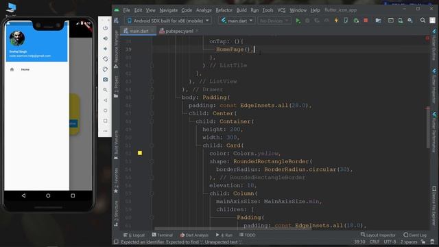Image resolution: width=439 pixels, height=247 pixels.
Task: Open SDK Manager icon in toolbar
Action: pyautogui.click(x=410, y=21)
